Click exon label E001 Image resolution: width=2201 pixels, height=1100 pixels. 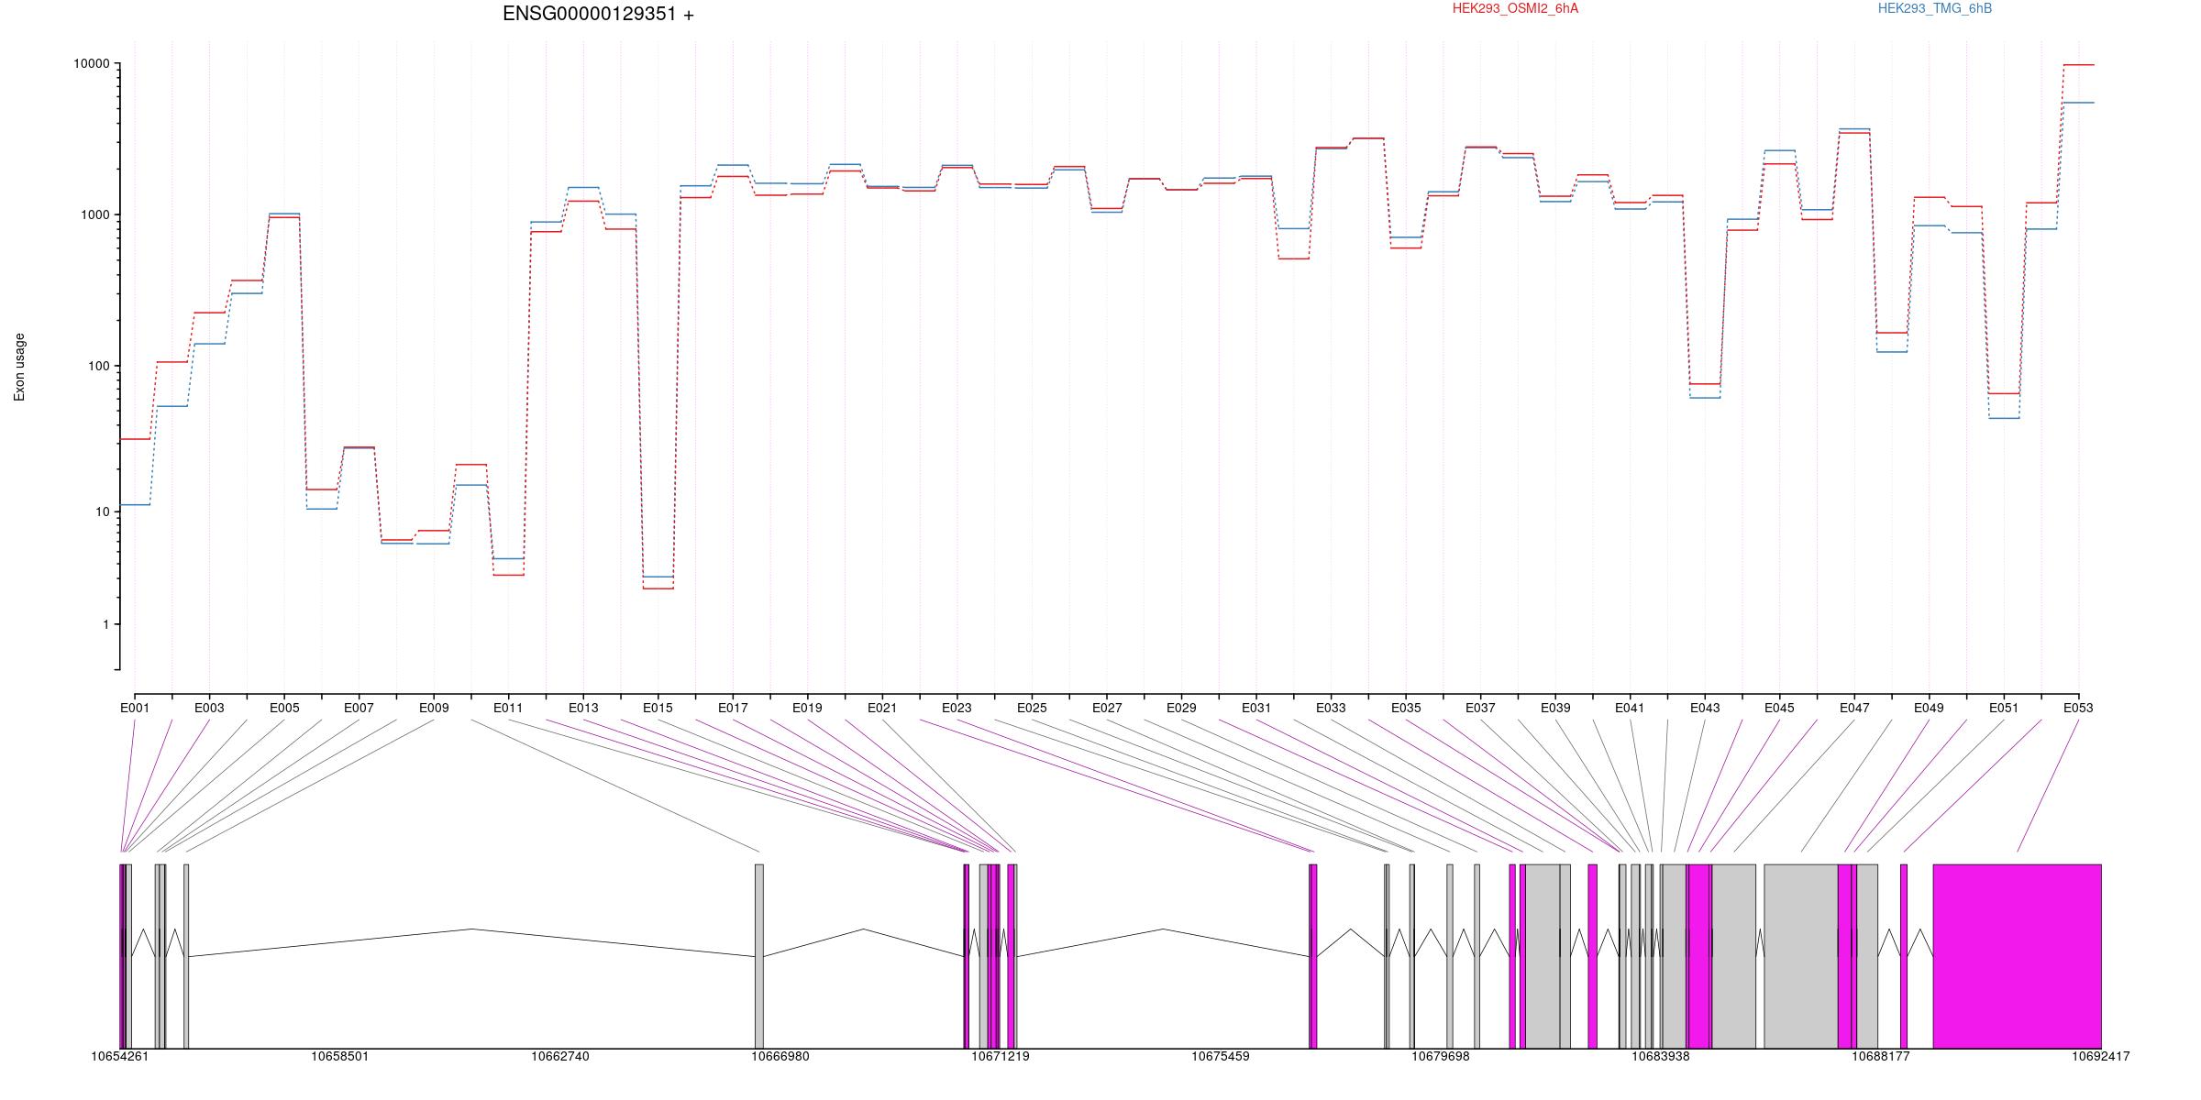tap(135, 709)
